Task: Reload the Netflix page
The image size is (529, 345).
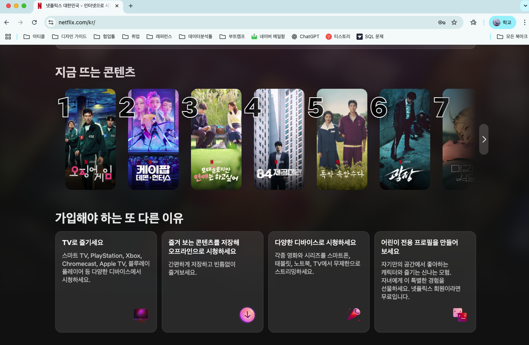Action: (x=34, y=22)
